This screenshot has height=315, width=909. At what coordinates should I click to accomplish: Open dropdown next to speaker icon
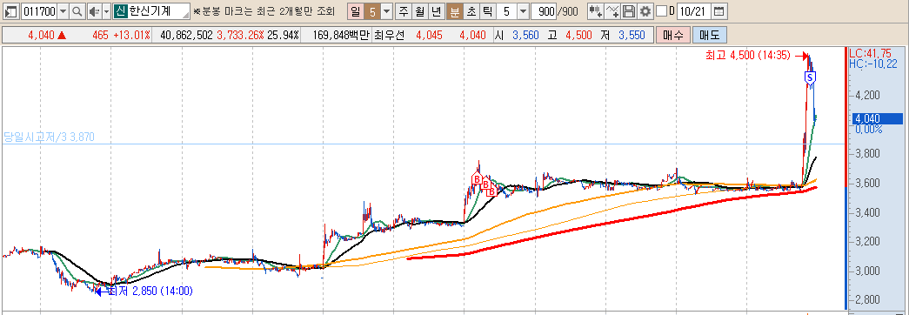(106, 11)
